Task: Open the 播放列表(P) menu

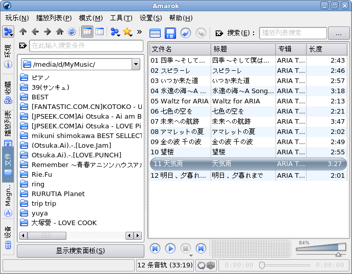Action: [x=54, y=18]
